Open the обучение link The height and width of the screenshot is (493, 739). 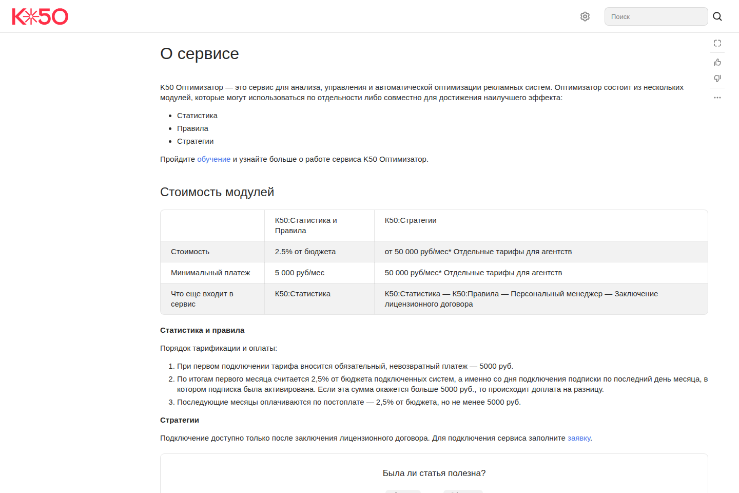(x=214, y=159)
